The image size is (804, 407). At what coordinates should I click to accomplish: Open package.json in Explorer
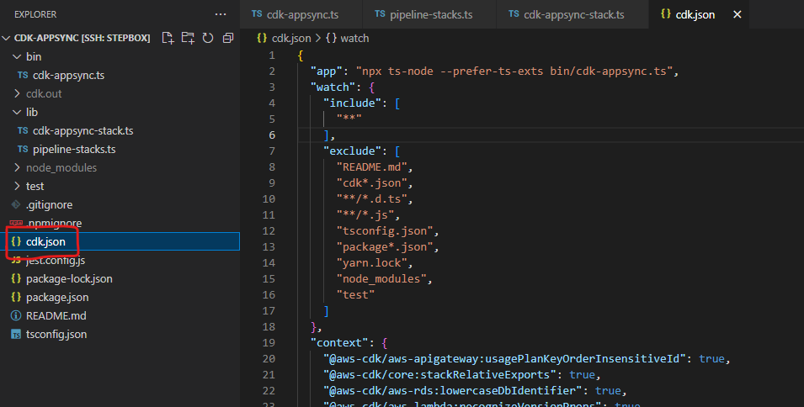click(x=57, y=297)
